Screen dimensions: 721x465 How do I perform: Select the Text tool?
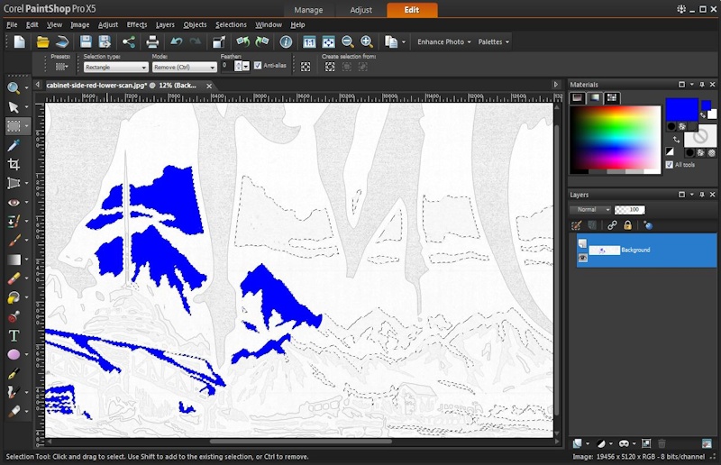click(14, 335)
